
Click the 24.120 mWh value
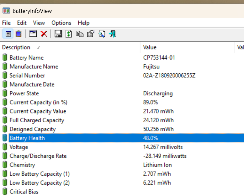[158, 120]
